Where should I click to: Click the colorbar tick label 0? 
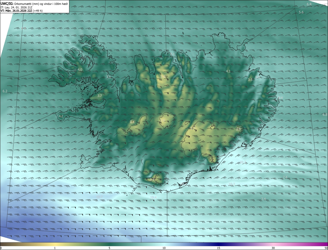pyautogui.click(x=1, y=248)
